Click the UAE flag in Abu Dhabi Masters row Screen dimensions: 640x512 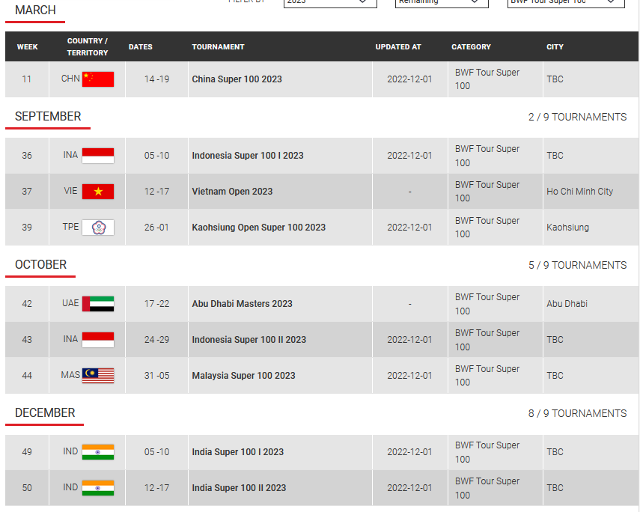(98, 304)
